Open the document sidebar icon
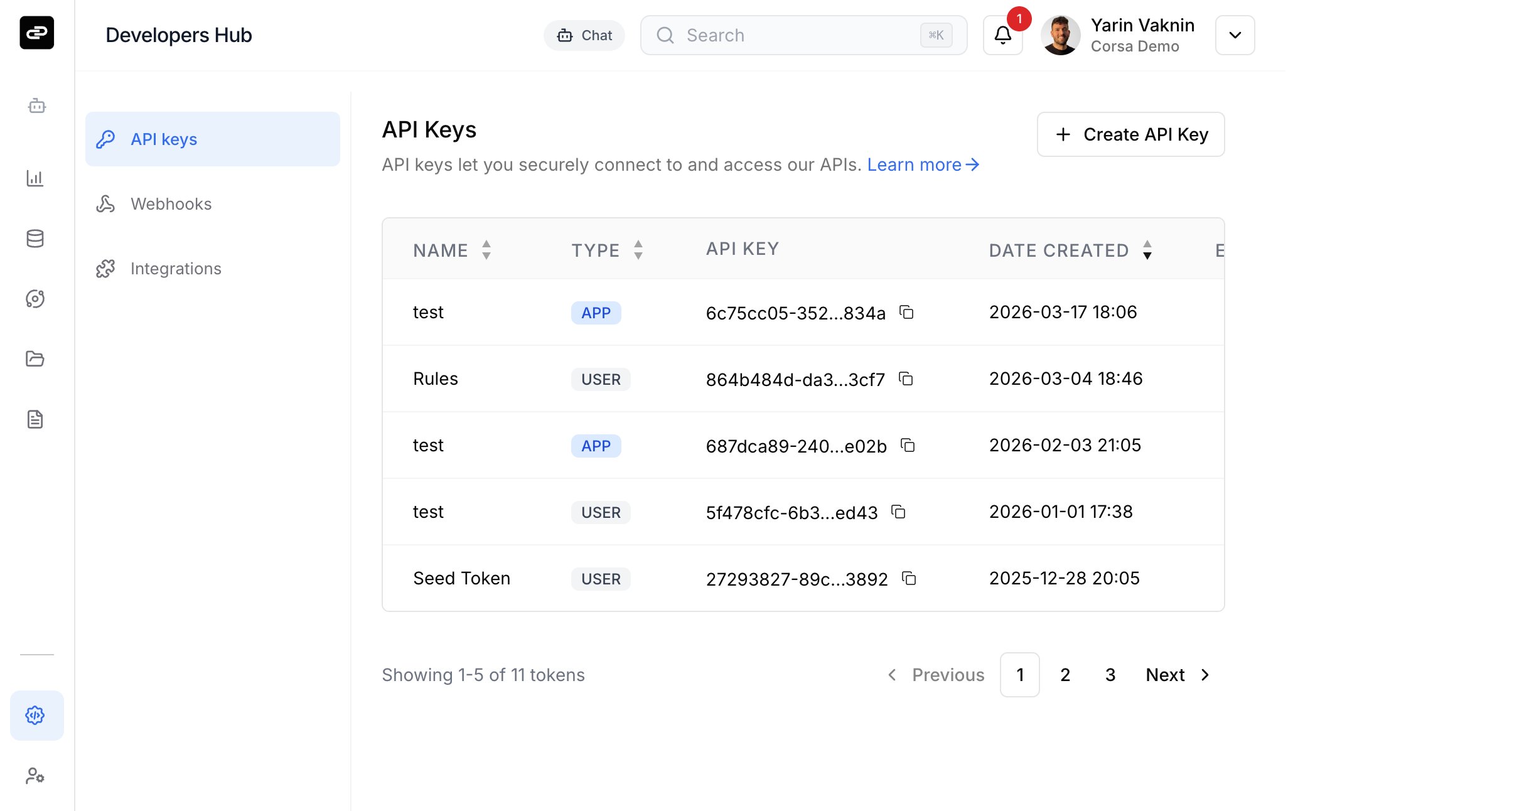The height and width of the screenshot is (811, 1524). tap(35, 419)
